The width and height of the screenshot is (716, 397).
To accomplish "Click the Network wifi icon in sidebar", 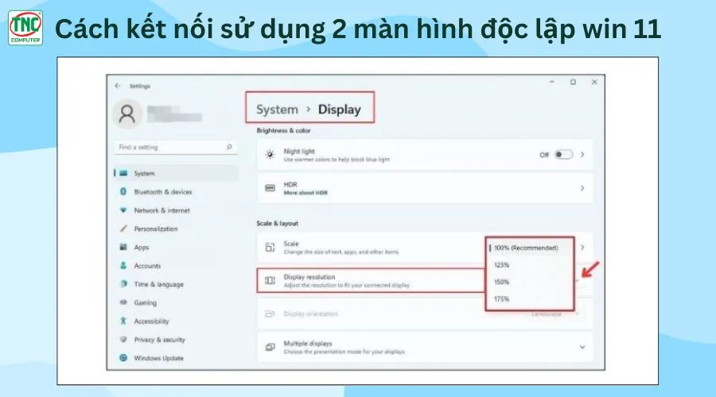I will (123, 210).
